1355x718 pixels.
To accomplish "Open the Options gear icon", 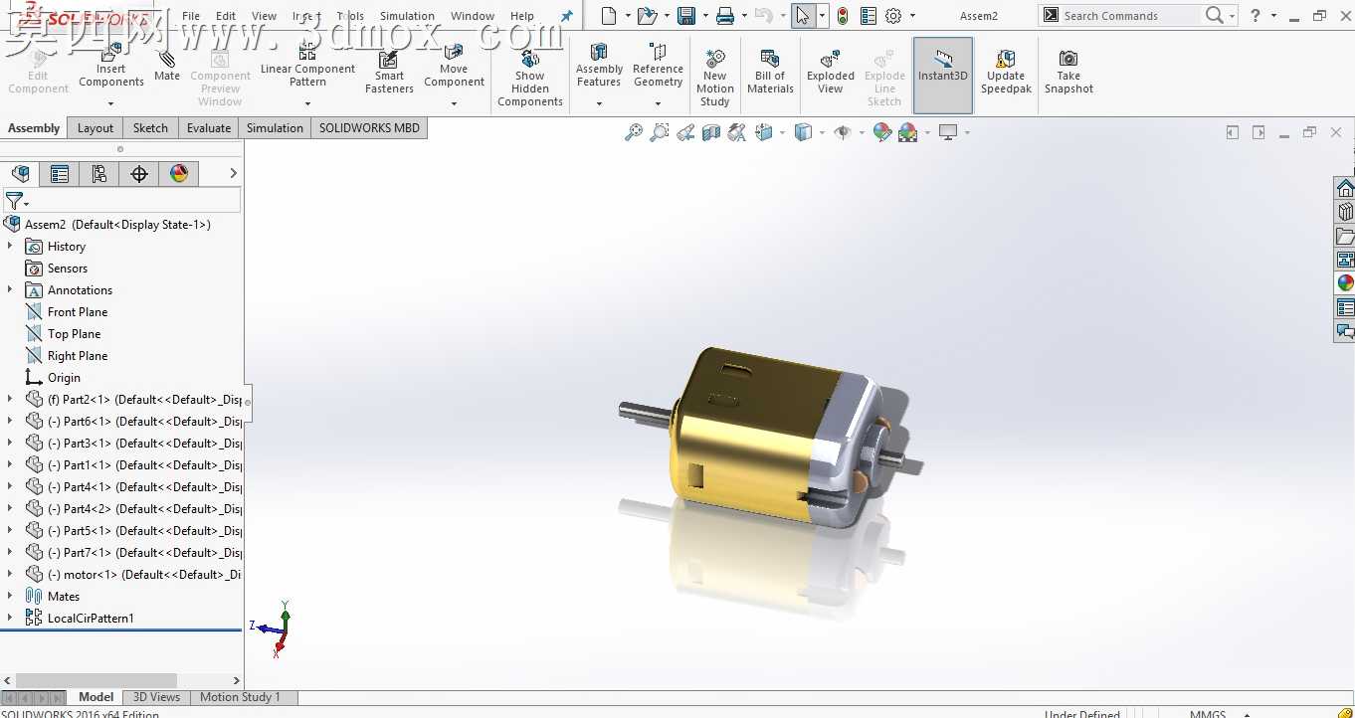I will 893,16.
